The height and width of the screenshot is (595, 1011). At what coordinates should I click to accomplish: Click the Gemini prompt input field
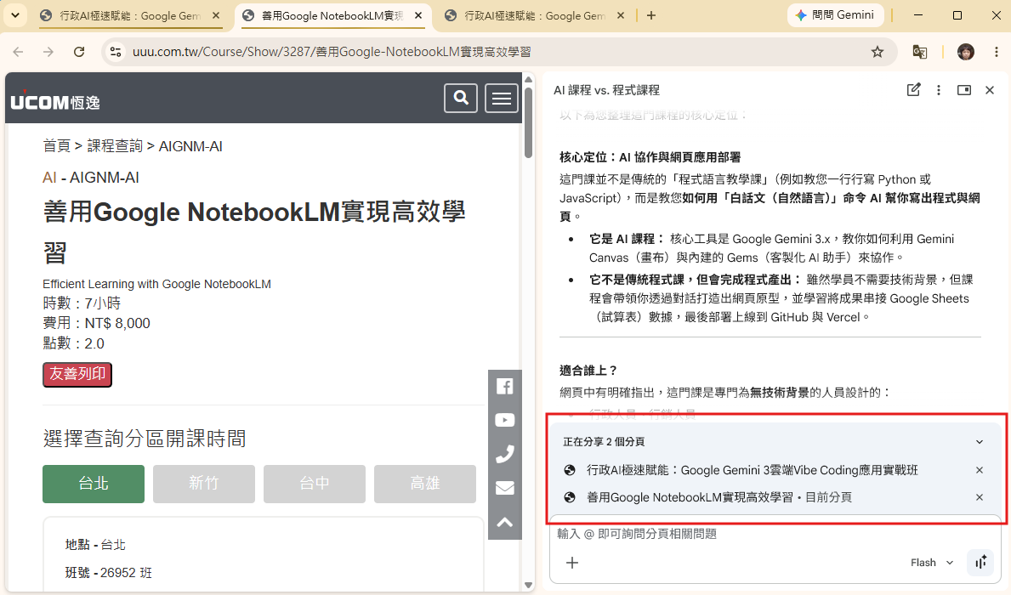click(776, 534)
